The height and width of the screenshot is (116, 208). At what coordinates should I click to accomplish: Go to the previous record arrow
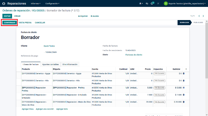click(x=199, y=16)
